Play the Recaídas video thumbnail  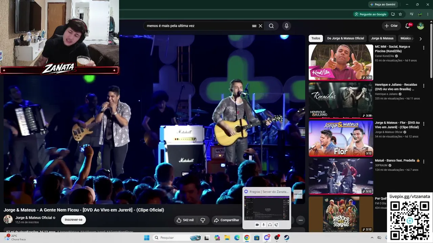tap(341, 100)
